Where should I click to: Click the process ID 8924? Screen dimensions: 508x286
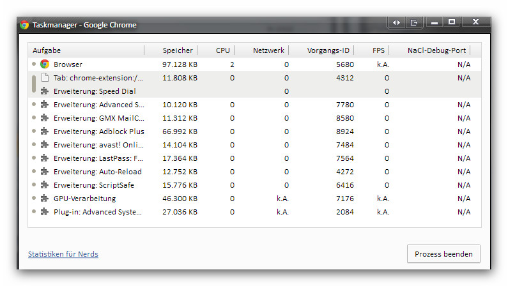(x=345, y=132)
